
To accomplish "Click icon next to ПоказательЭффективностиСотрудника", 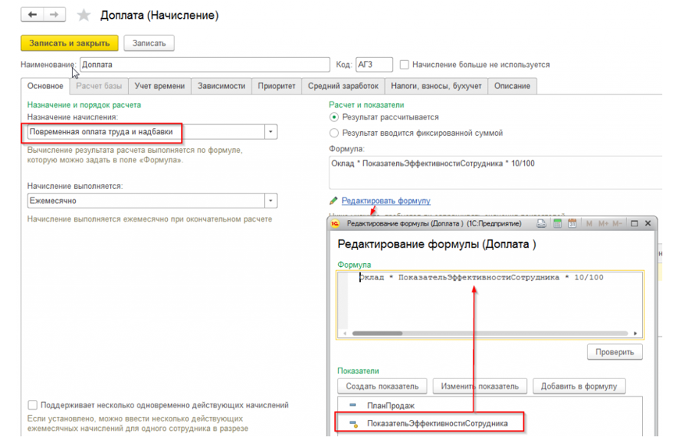I will pos(353,424).
